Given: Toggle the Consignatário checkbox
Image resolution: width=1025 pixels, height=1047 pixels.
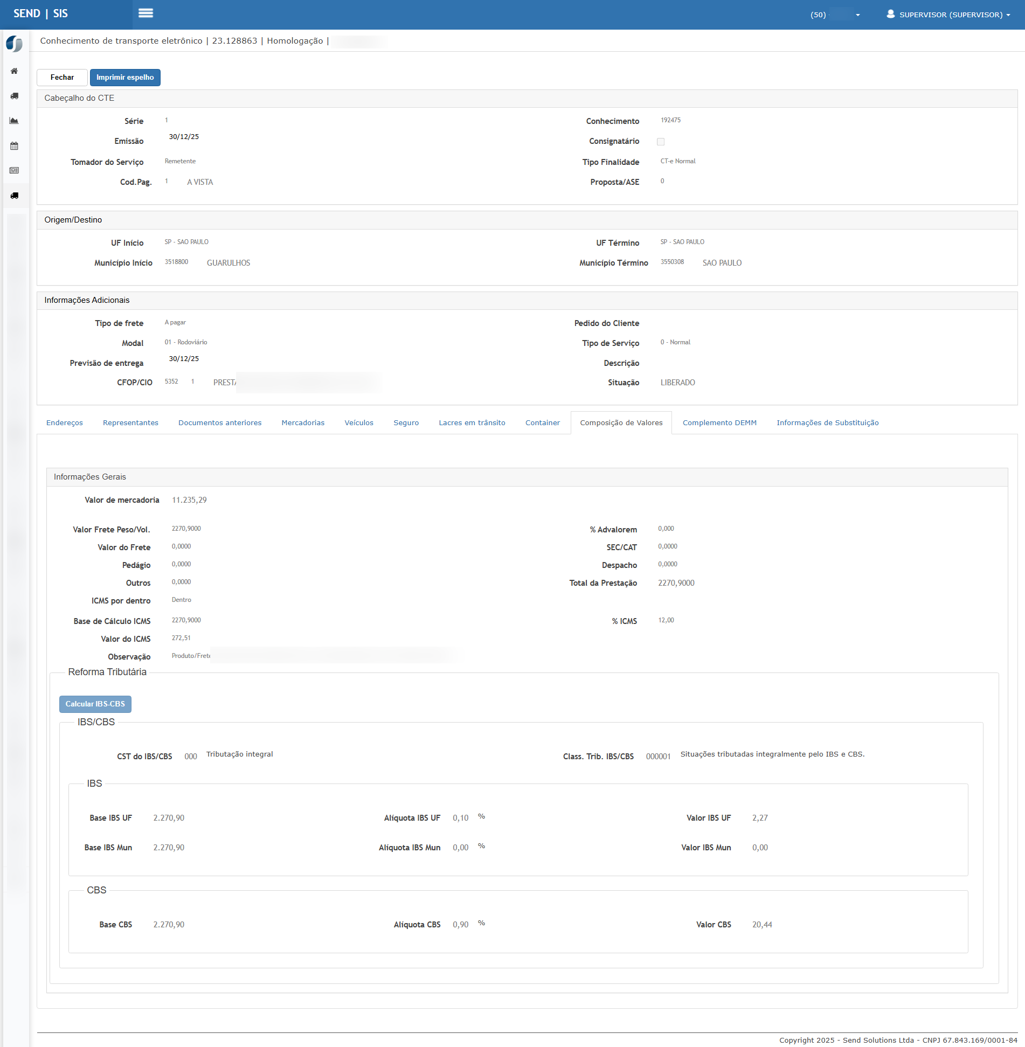Looking at the screenshot, I should (x=661, y=142).
